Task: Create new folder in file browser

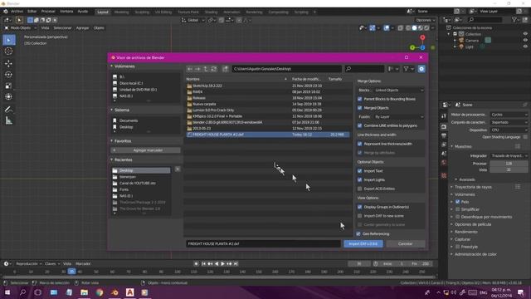Action: pos(225,69)
